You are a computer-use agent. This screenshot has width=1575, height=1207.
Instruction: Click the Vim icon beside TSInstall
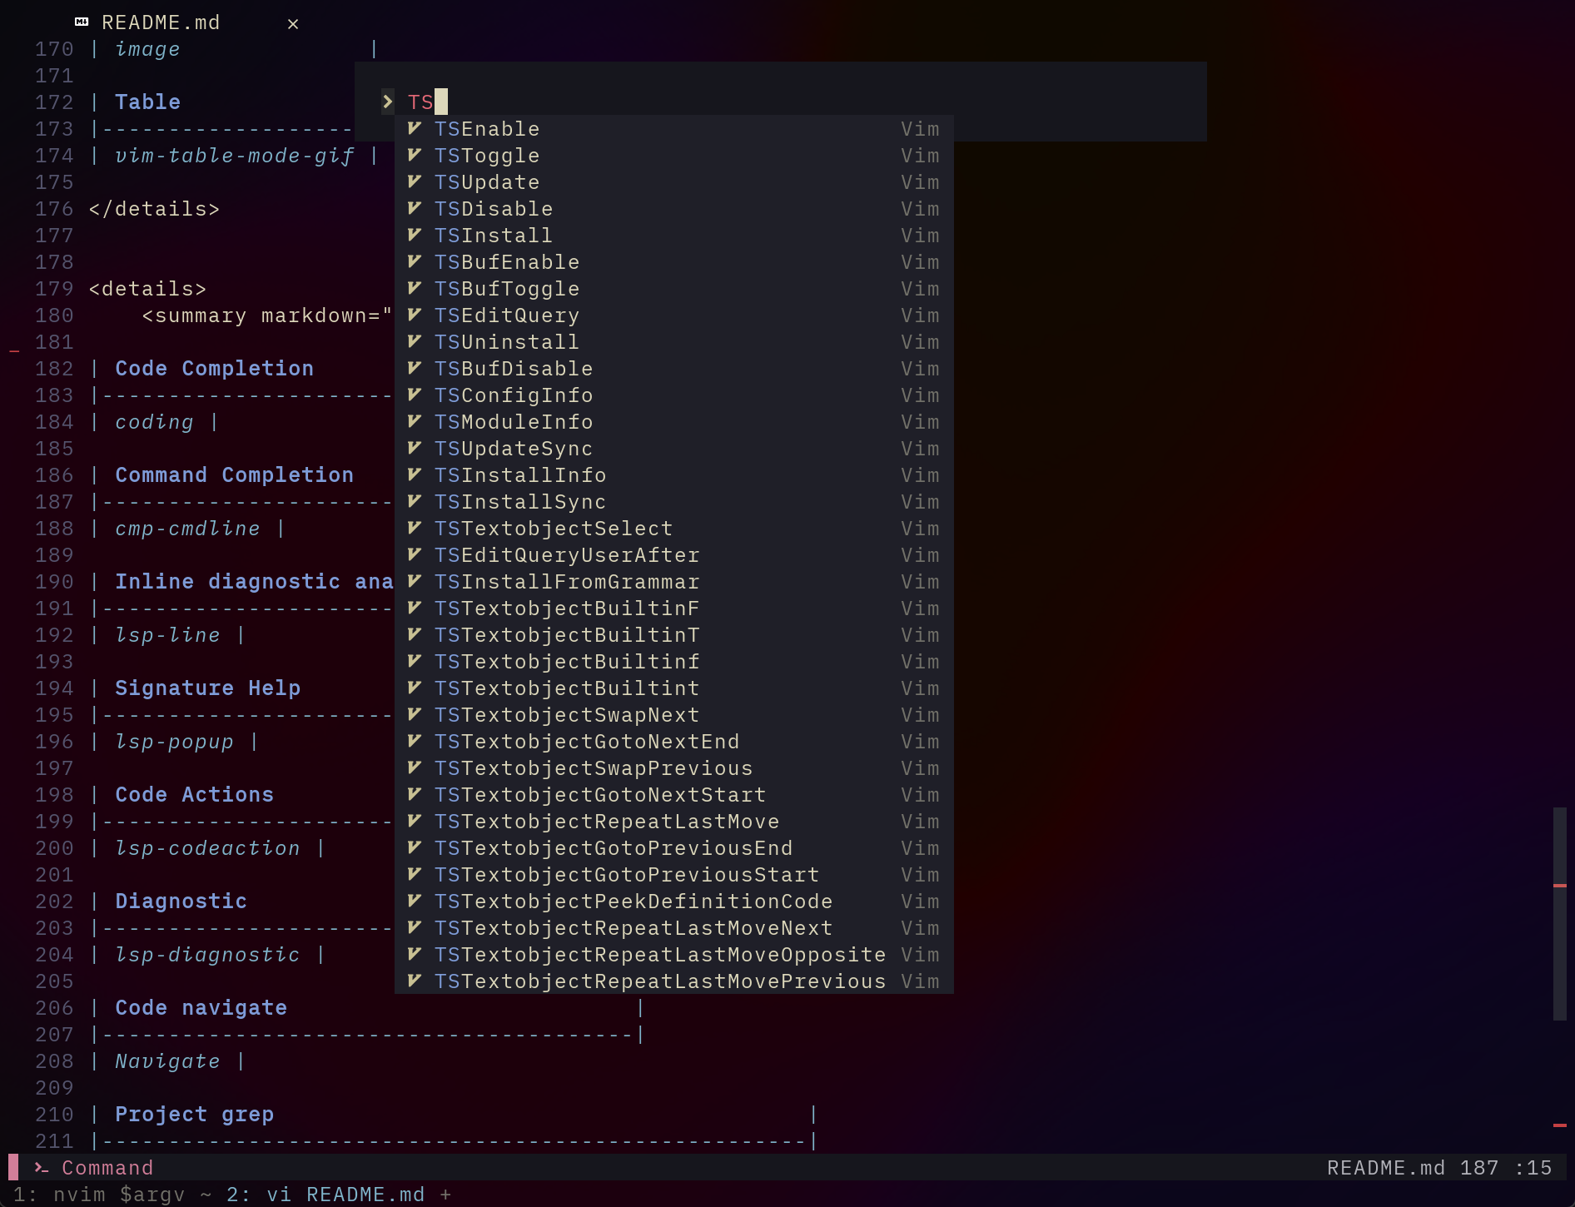415,235
